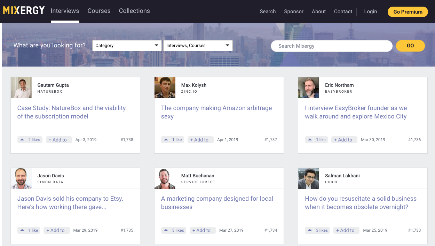The height and width of the screenshot is (246, 435).
Task: Click the date Apr 1, 2019
Action: coord(228,140)
